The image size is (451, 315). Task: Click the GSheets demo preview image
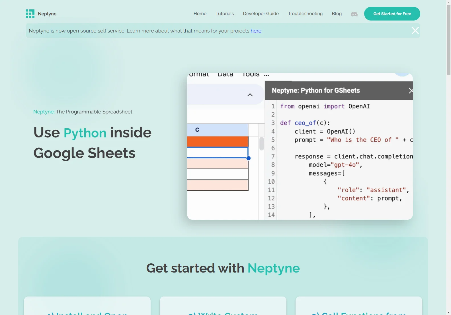coord(300,146)
